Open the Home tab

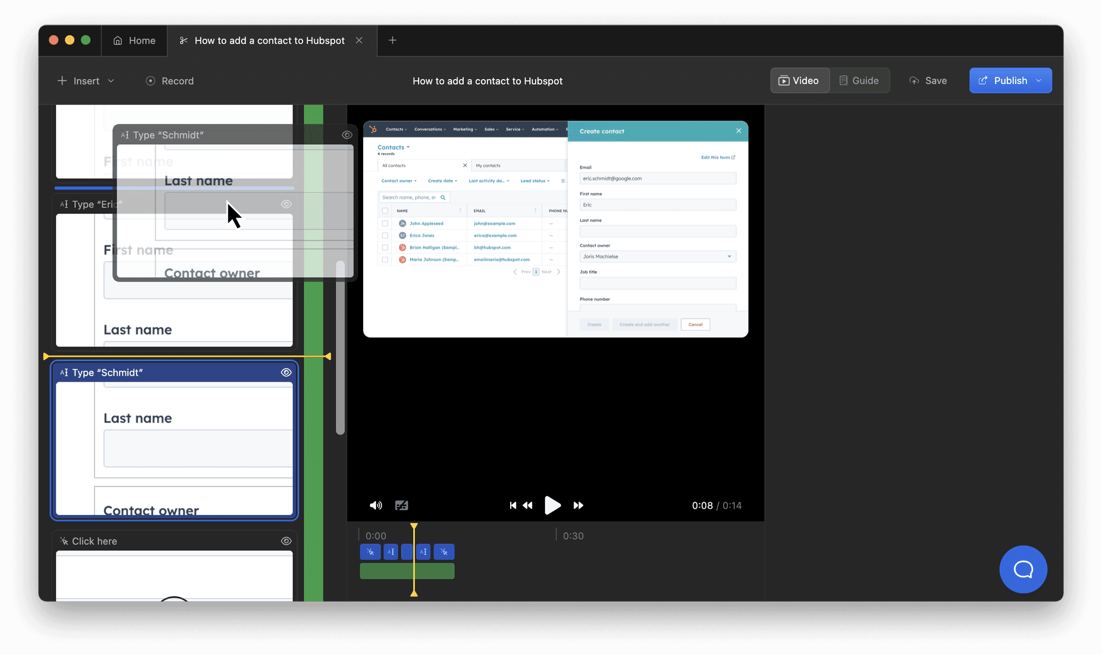click(134, 40)
